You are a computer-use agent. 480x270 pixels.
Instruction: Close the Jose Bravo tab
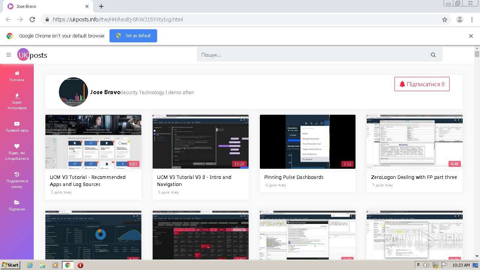click(87, 6)
